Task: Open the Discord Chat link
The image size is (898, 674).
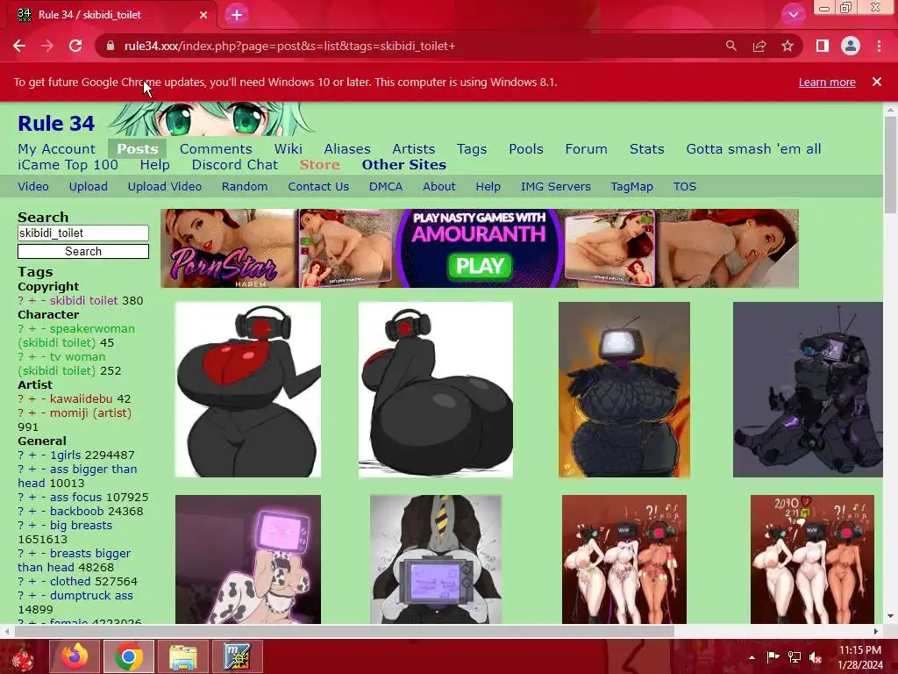Action: (235, 165)
